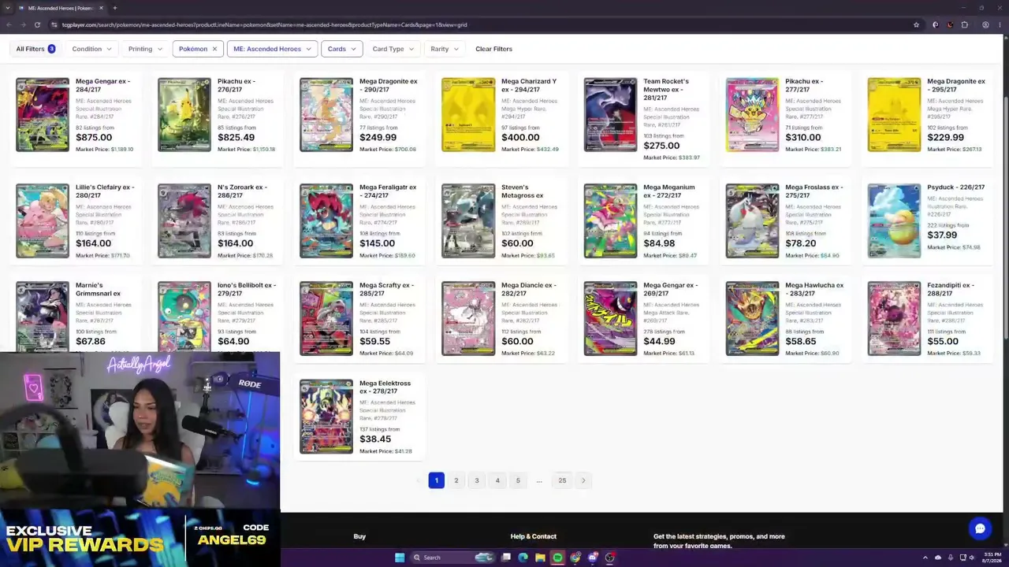Click the Mega Eelektross ex title link
The height and width of the screenshot is (567, 1009).
tap(385, 387)
